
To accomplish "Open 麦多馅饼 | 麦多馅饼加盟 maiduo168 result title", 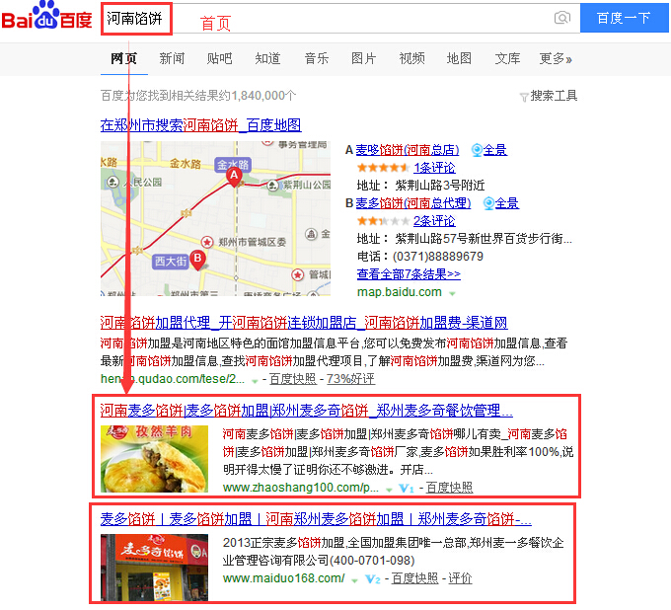I will pyautogui.click(x=316, y=519).
